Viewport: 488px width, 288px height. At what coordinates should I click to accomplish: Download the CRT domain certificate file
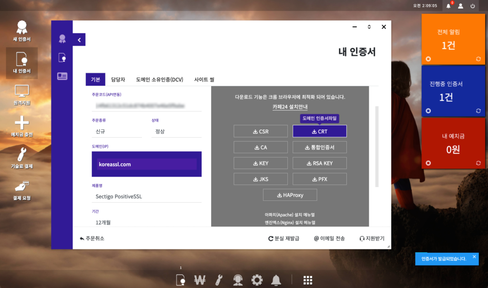coord(320,131)
